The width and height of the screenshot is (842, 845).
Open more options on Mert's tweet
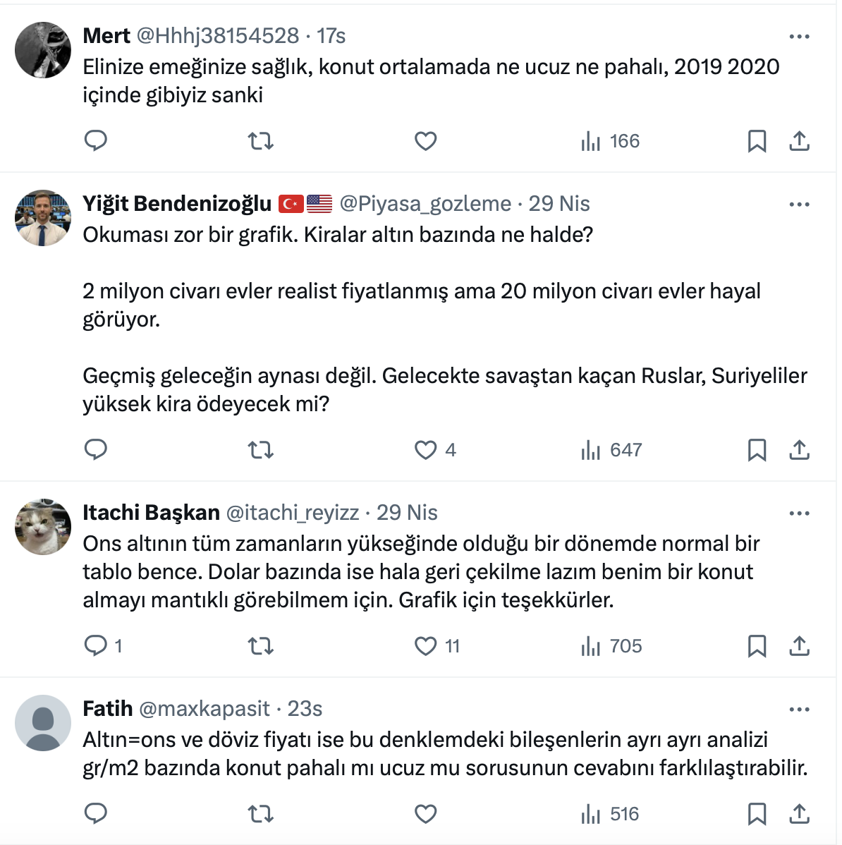799,37
